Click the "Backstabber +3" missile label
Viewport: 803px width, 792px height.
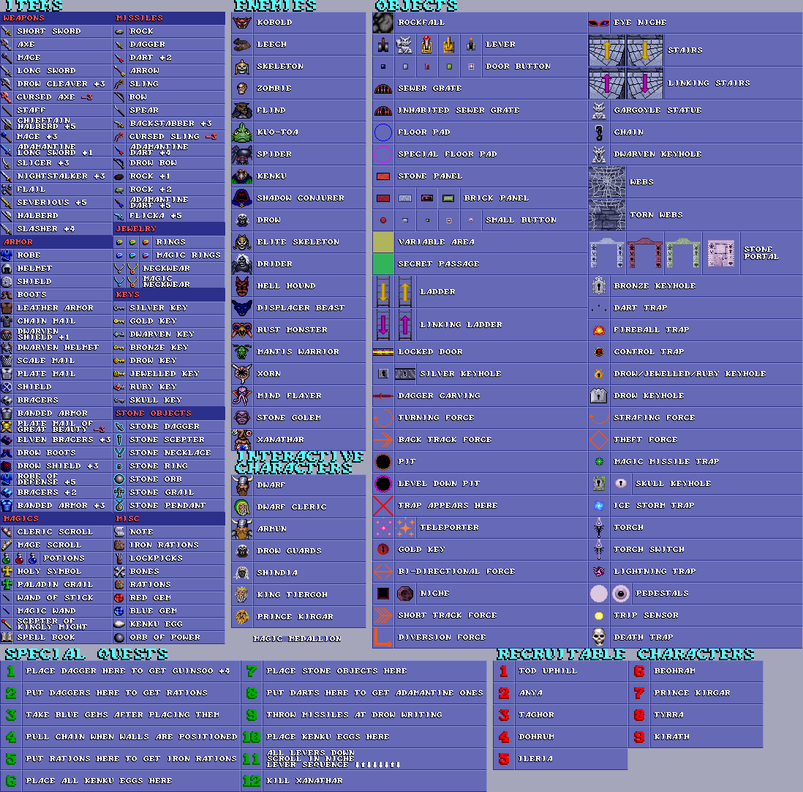[170, 124]
